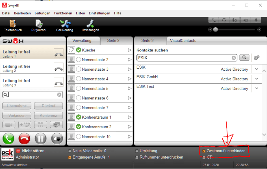Open the Funktionen menu

[x=63, y=13]
